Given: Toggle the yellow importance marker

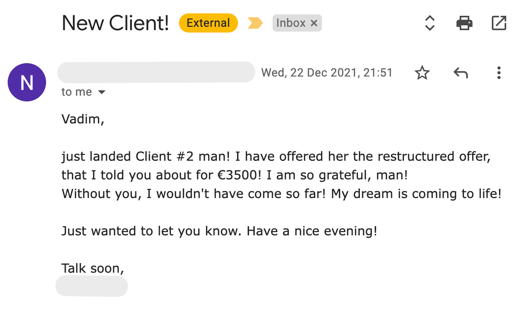Looking at the screenshot, I should click(x=255, y=23).
